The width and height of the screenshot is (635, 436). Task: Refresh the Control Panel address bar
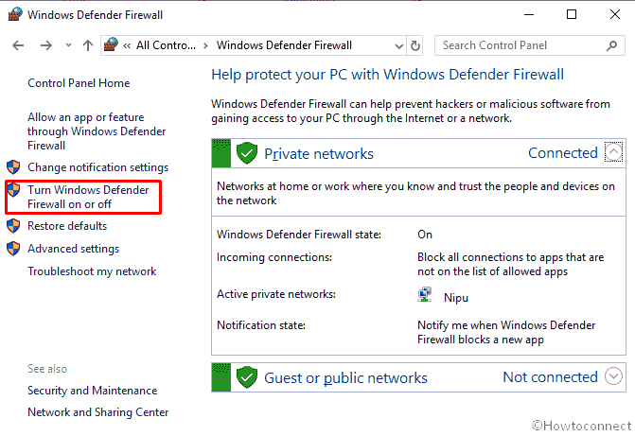(x=415, y=45)
